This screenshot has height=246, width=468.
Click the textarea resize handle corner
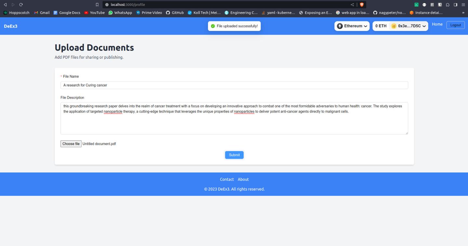pos(406,133)
